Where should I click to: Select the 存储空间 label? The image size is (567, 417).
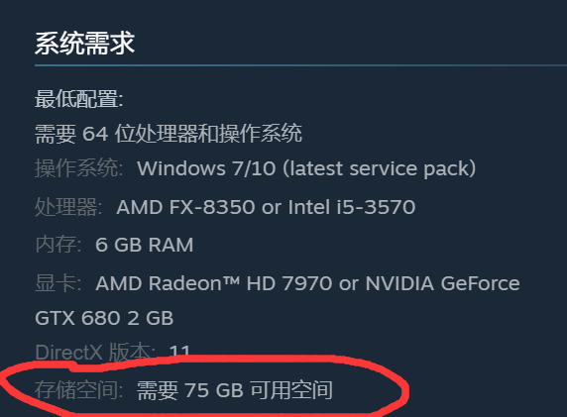coord(79,390)
